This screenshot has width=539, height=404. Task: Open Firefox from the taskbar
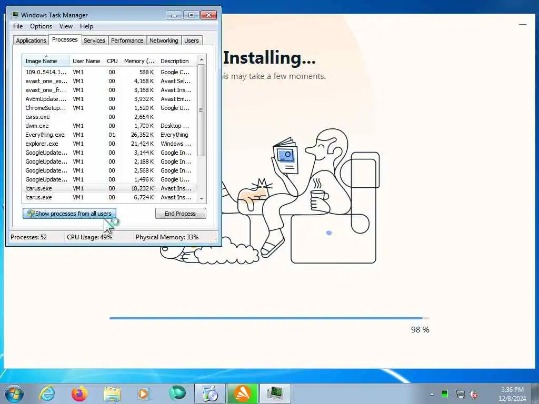tap(79, 393)
